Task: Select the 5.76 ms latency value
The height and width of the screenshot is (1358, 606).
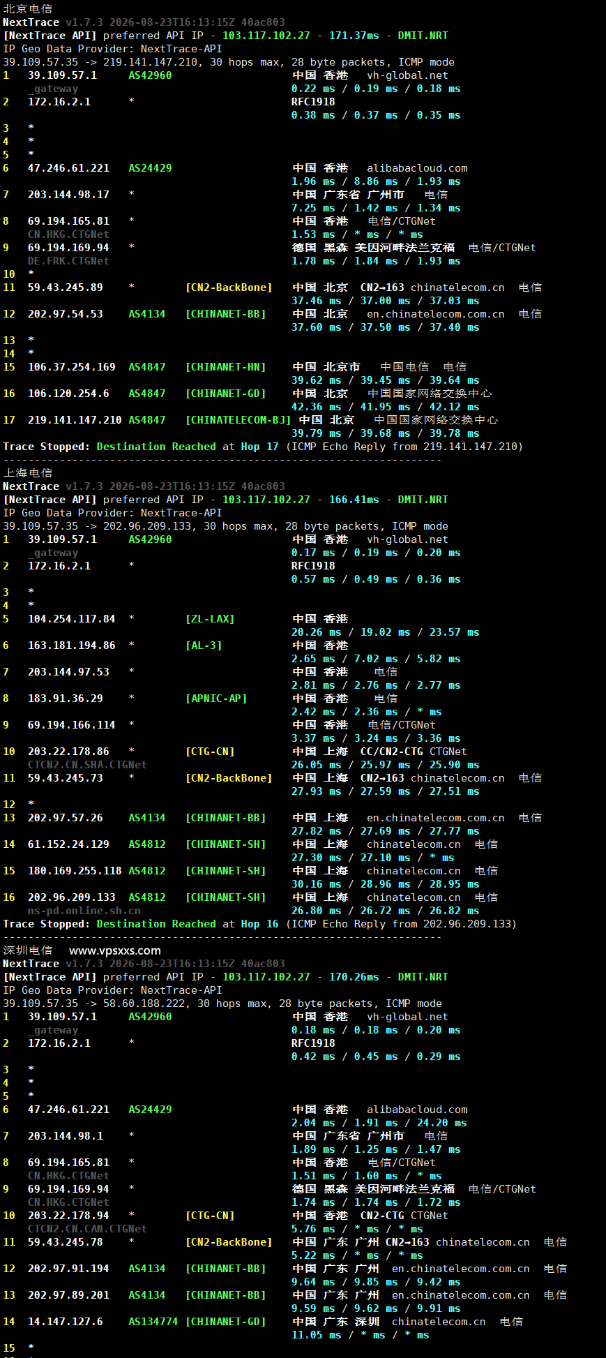Action: tap(313, 1229)
